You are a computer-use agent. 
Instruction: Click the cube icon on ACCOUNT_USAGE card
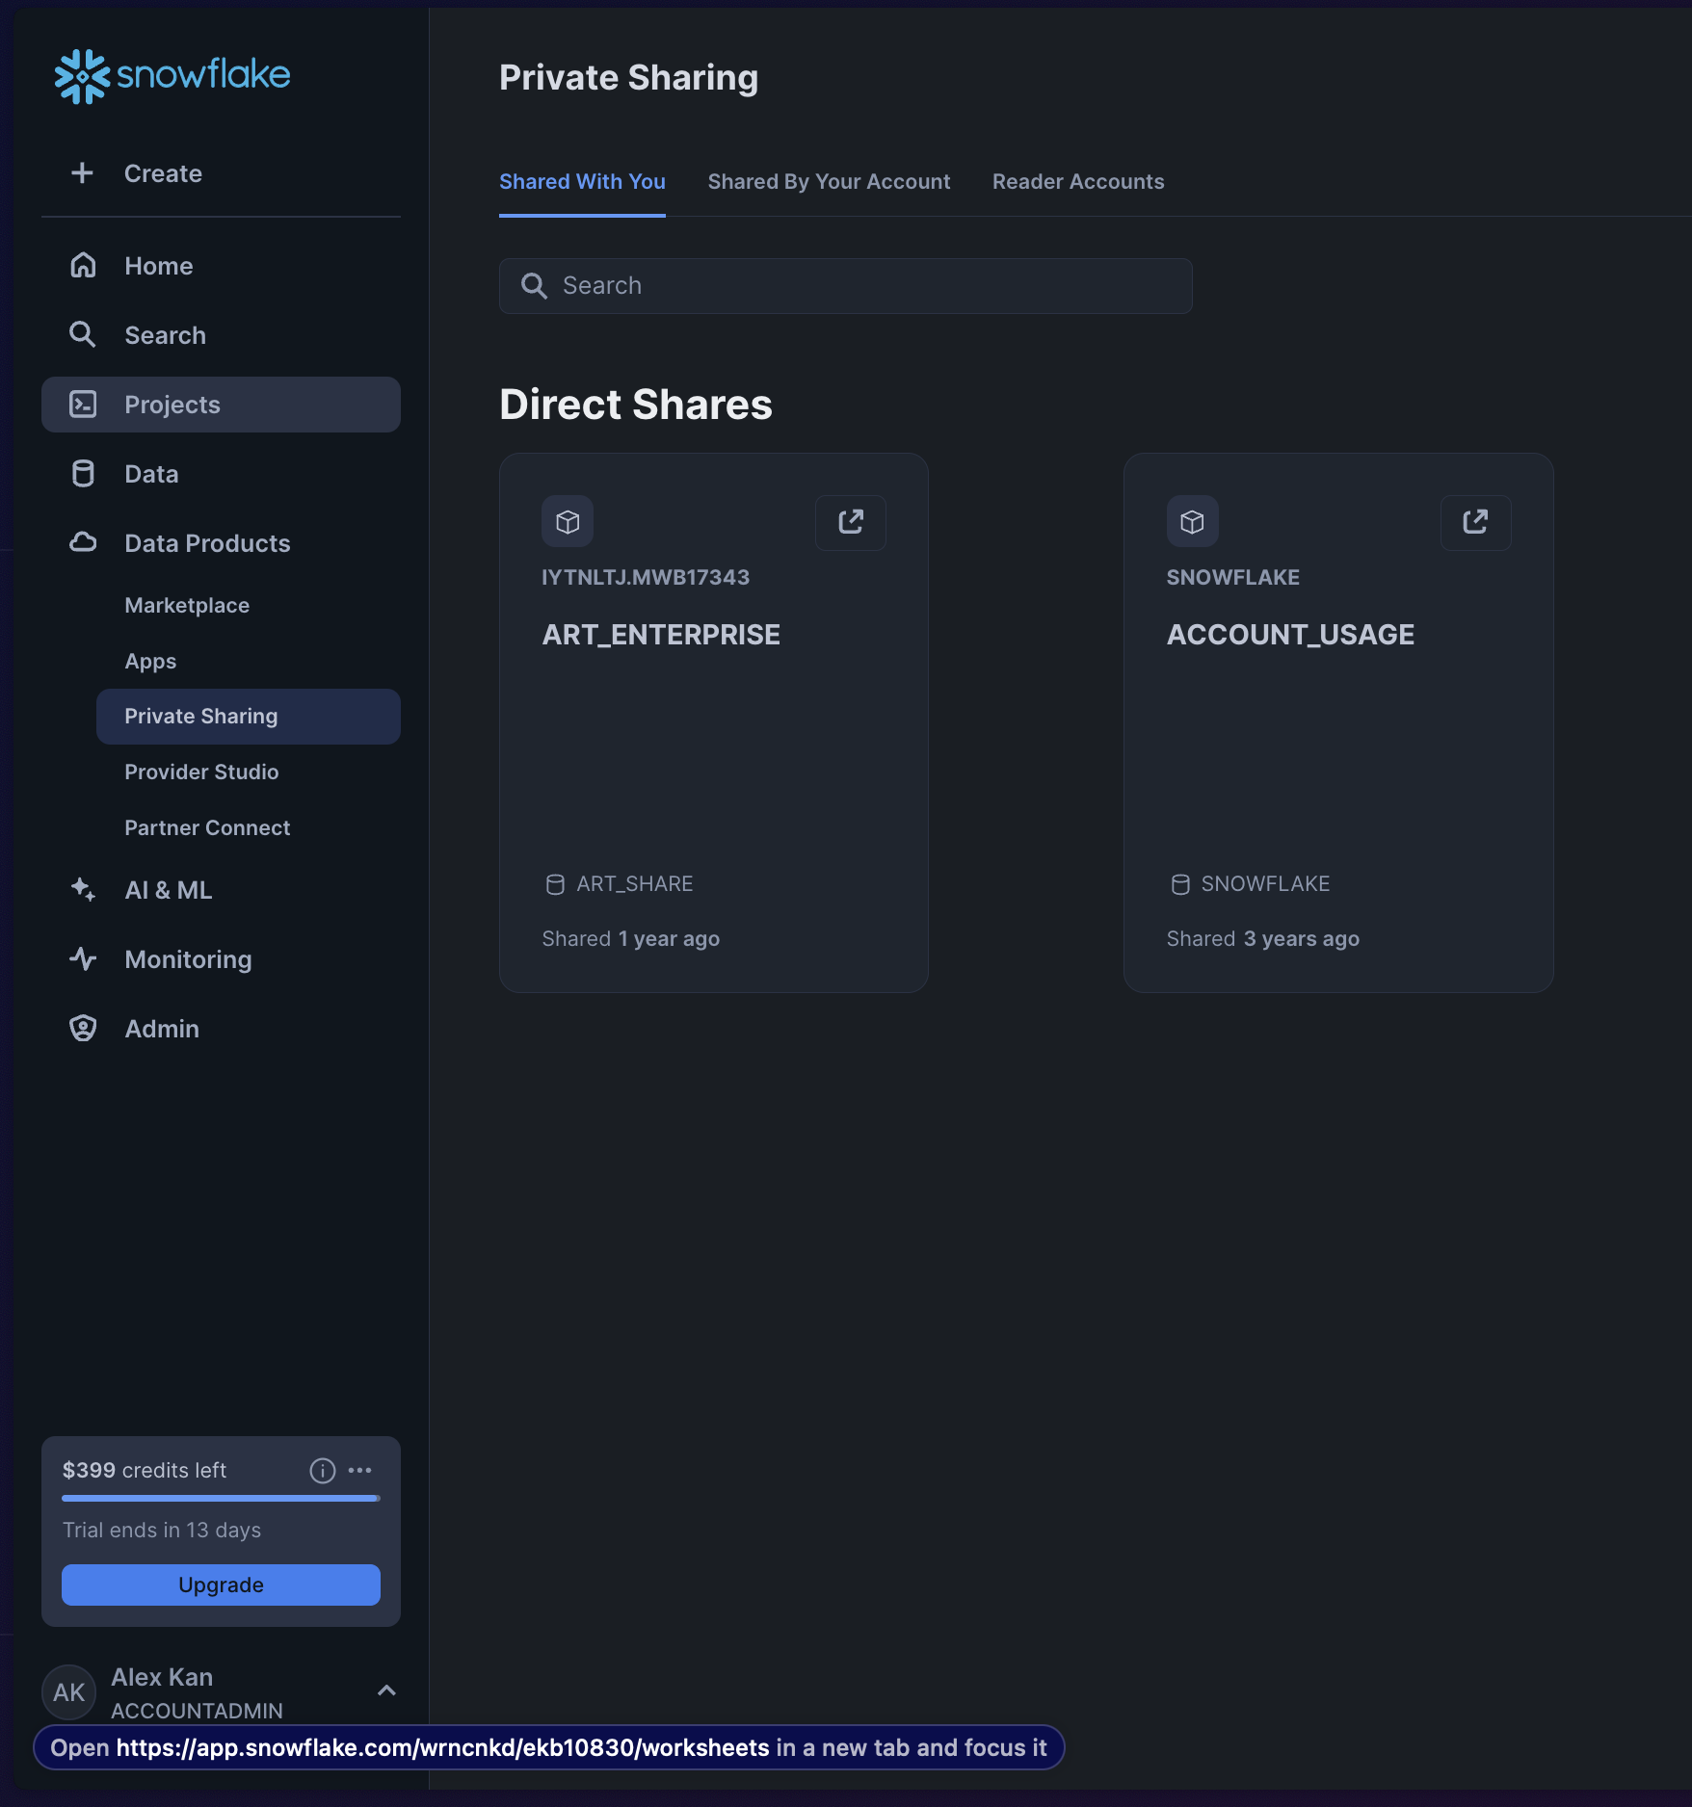[1193, 522]
